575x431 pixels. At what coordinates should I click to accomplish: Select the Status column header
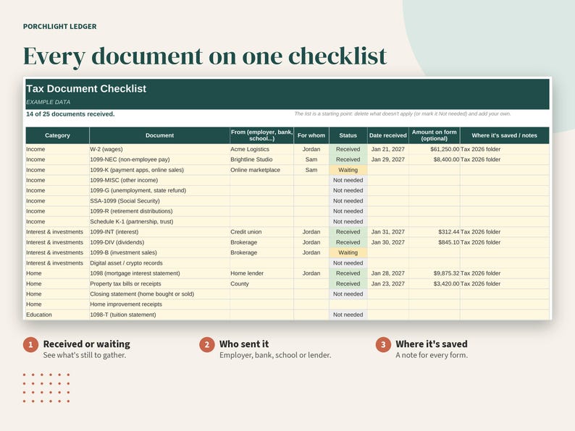click(348, 135)
